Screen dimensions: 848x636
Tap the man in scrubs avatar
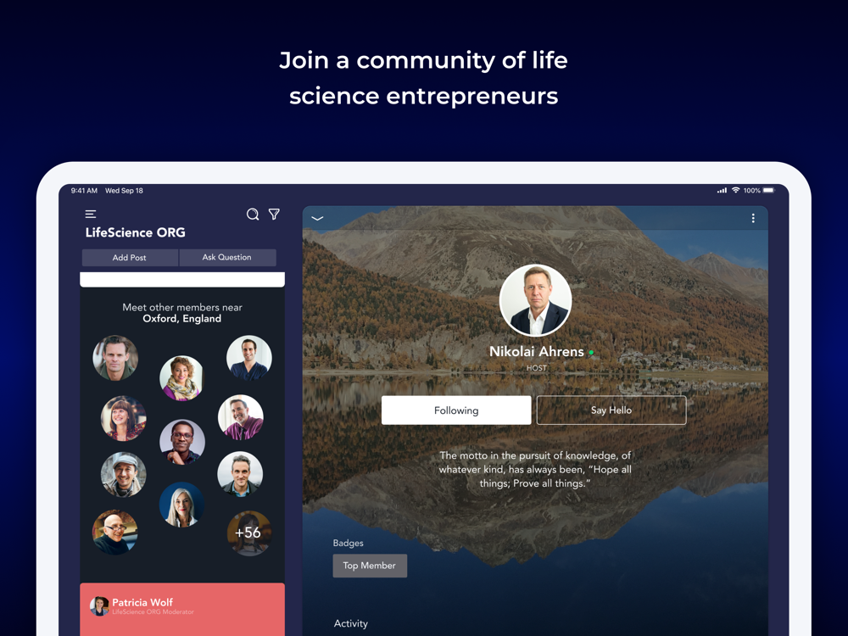pos(248,358)
